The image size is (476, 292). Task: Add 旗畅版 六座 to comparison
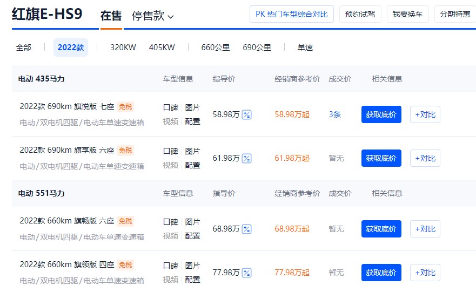click(x=425, y=229)
